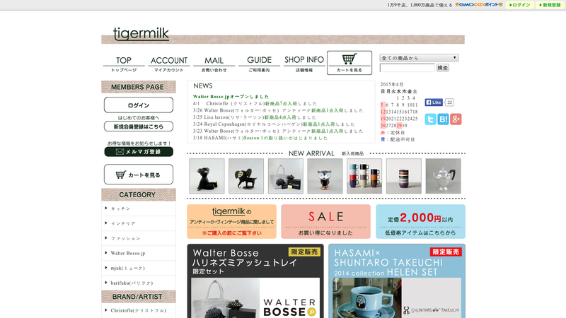This screenshot has height=318, width=566.
Task: Share via Google Plus icon
Action: pyautogui.click(x=456, y=119)
